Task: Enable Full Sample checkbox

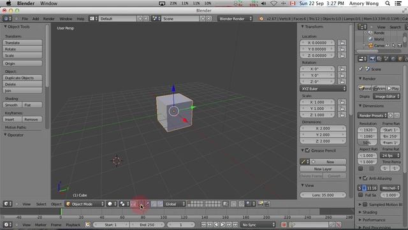Action: click(x=361, y=195)
